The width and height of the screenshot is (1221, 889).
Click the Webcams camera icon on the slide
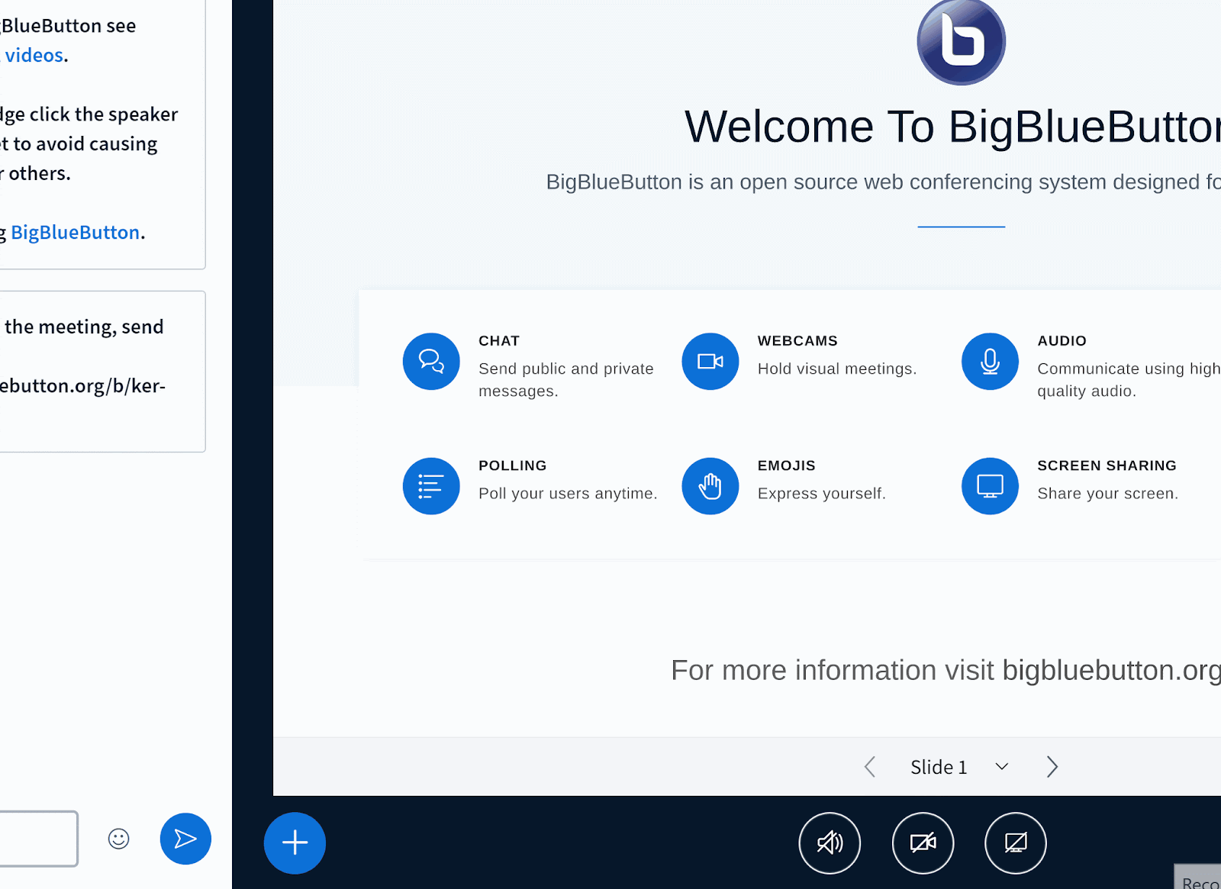click(710, 361)
